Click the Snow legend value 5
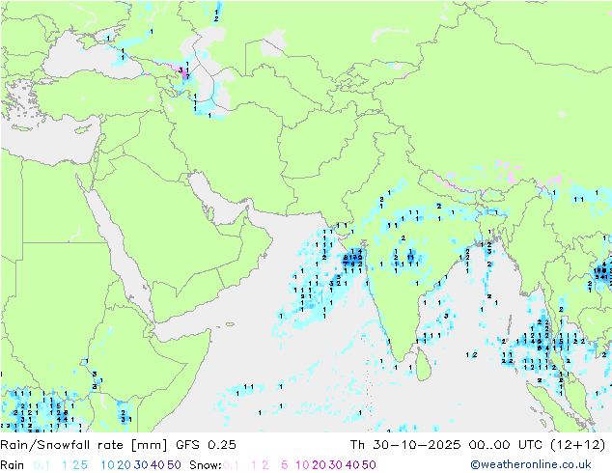The width and height of the screenshot is (612, 473). click(285, 465)
